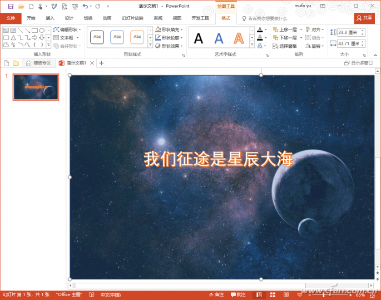The height and width of the screenshot is (300, 381).
Task: Click the reading view icon in status bar
Action: tap(286, 295)
